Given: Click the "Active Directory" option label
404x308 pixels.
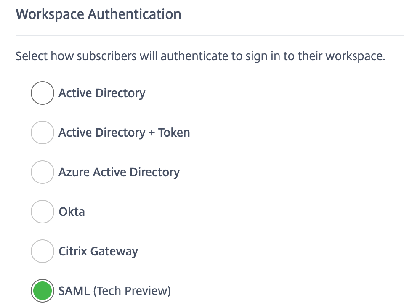Looking at the screenshot, I should (x=102, y=93).
